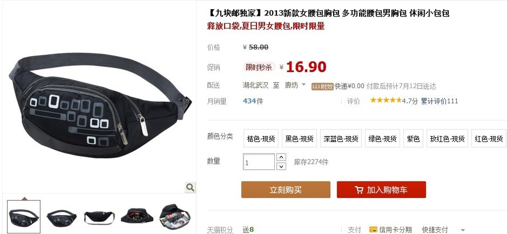Click the magnifier zoom icon on product image
The height and width of the screenshot is (234, 507).
click(190, 187)
